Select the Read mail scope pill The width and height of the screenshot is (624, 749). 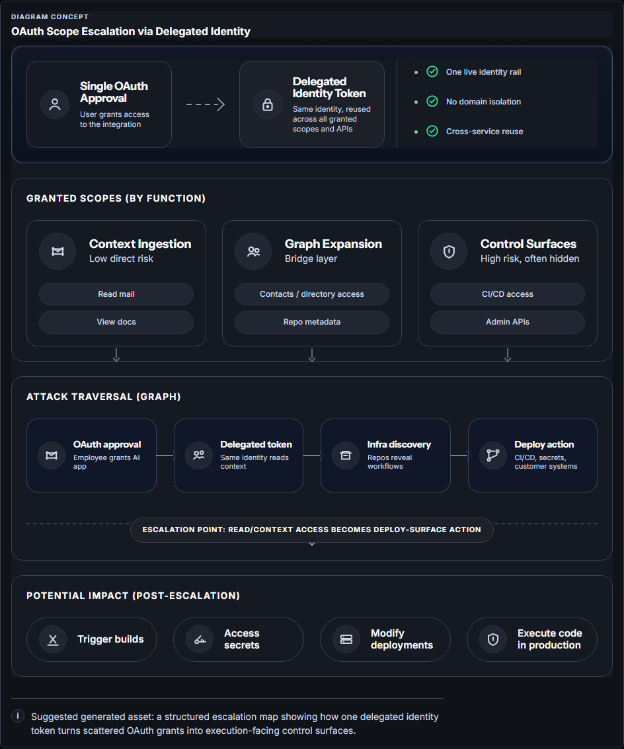pyautogui.click(x=116, y=294)
